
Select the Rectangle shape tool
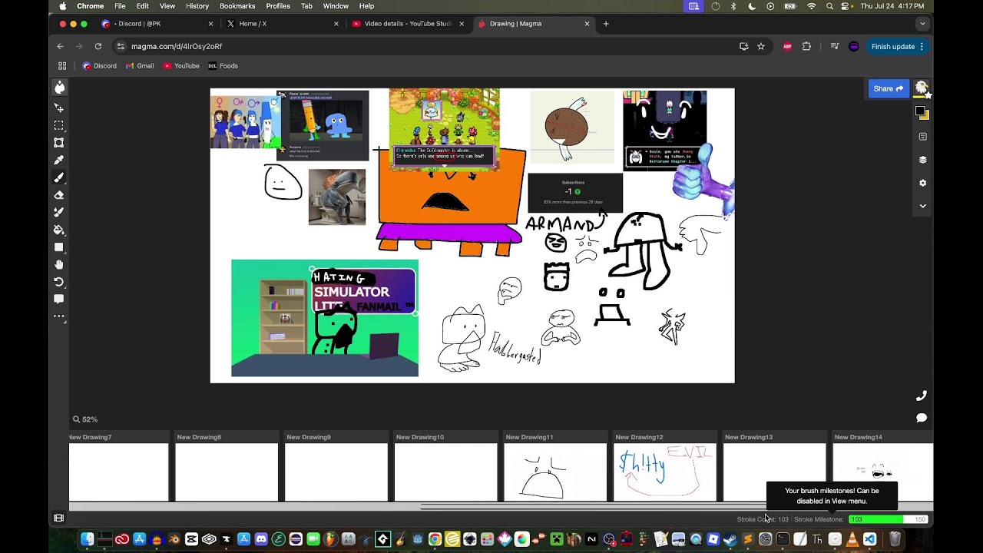[59, 247]
